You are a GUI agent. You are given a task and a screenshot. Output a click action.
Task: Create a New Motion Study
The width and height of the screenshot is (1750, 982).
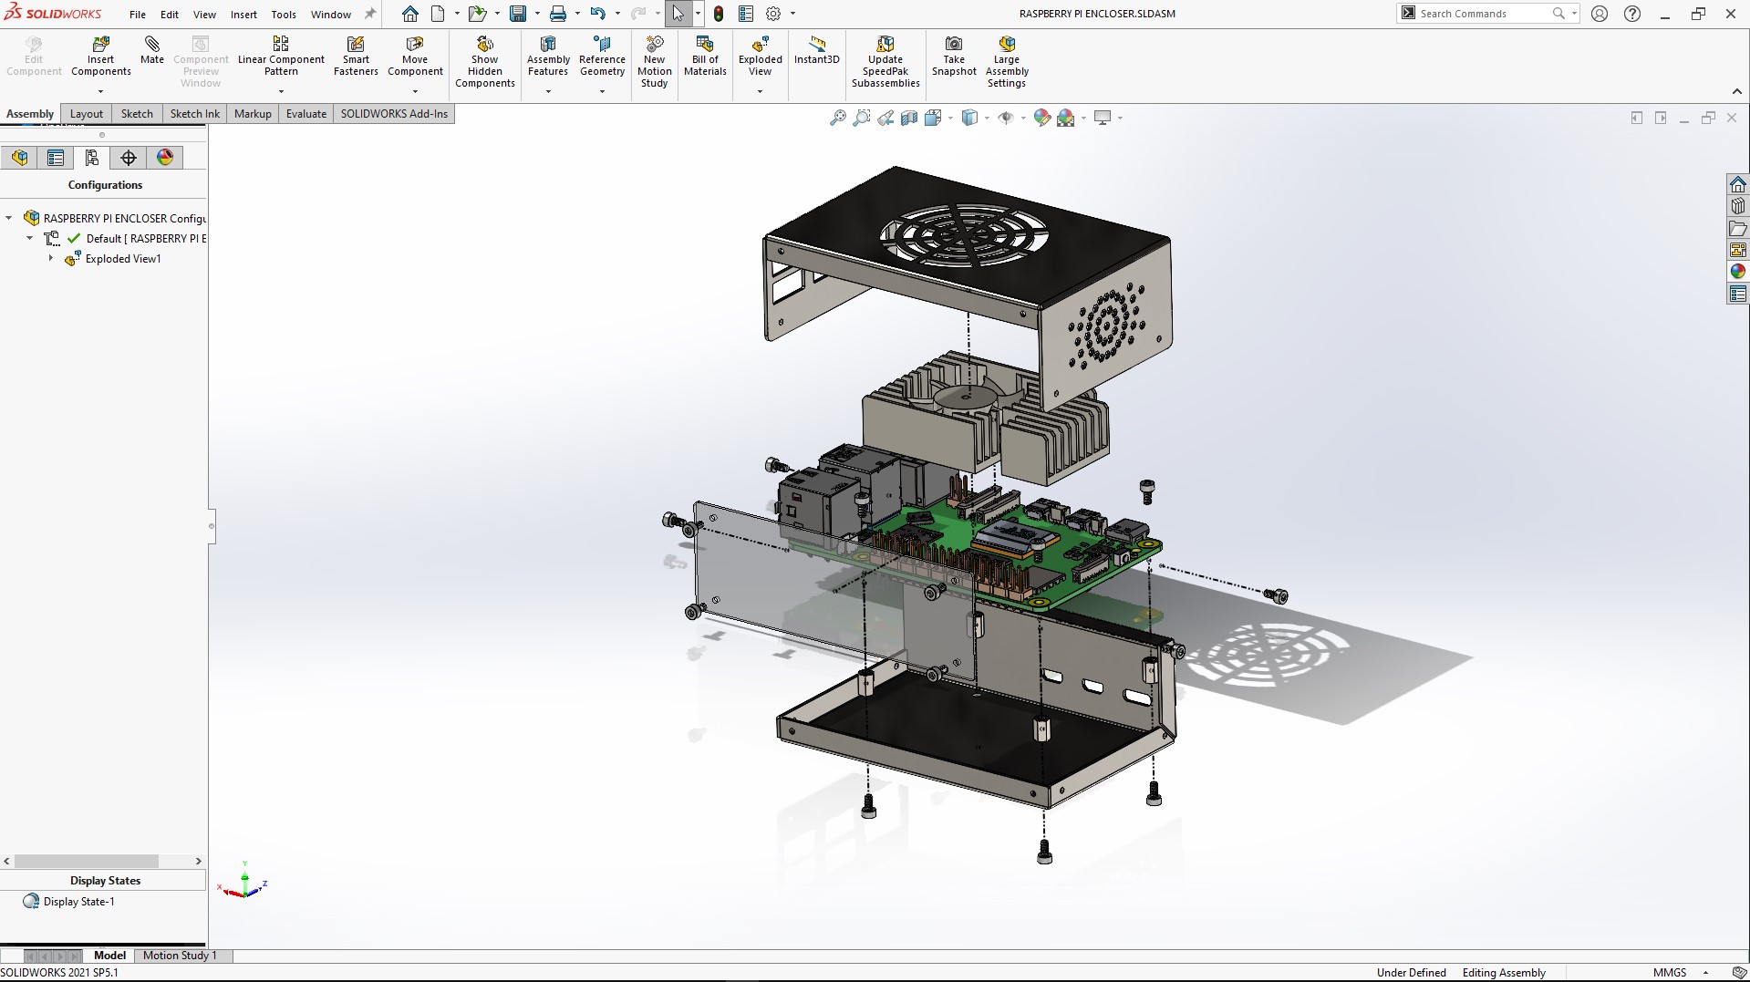click(655, 62)
